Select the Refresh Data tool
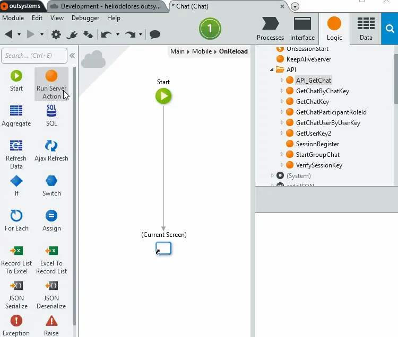Screen dimensions: 398x337 (16, 154)
